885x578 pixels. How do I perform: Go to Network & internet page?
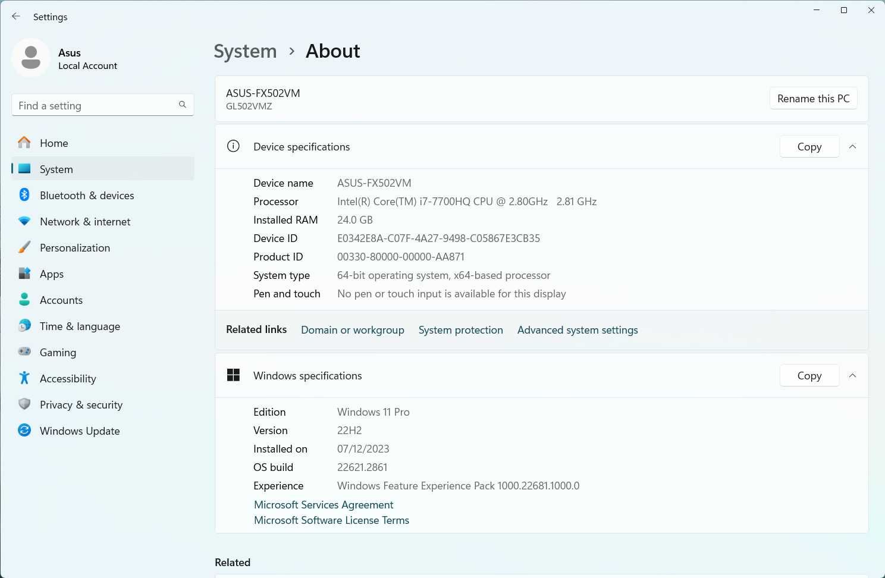pos(85,221)
